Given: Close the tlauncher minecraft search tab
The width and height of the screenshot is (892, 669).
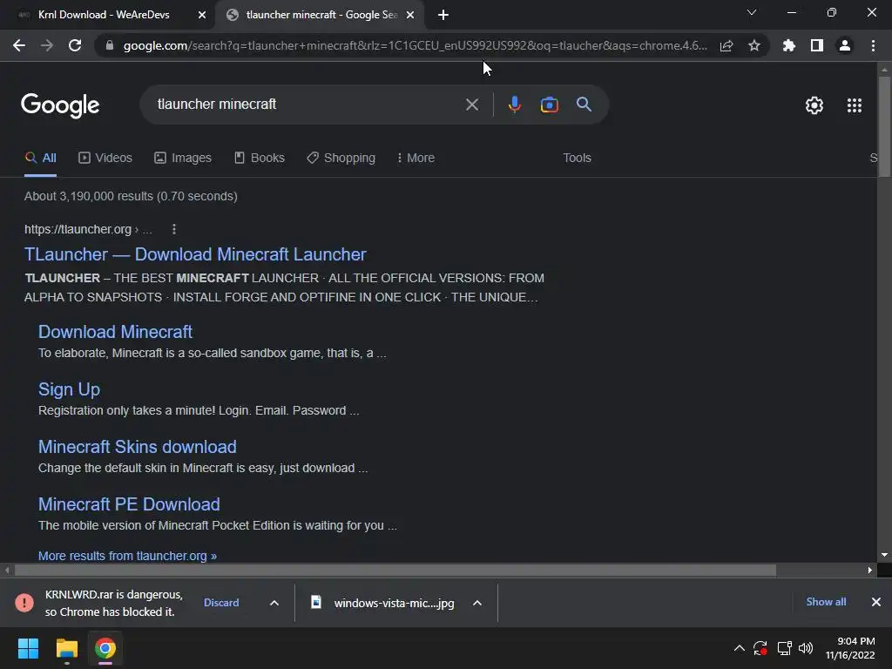Looking at the screenshot, I should pyautogui.click(x=409, y=15).
